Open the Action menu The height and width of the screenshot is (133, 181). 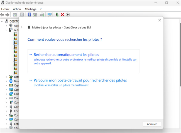coord(17,9)
